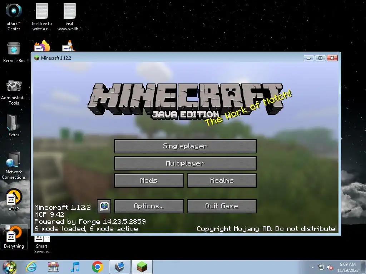Image resolution: width=366 pixels, height=274 pixels.
Task: Click the Show Desktop strip
Action: tap(363, 267)
